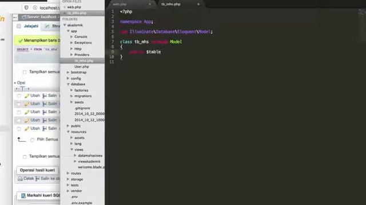Click the Salin ke clipboard link
Screen dimensions: 366x205
click(50, 178)
